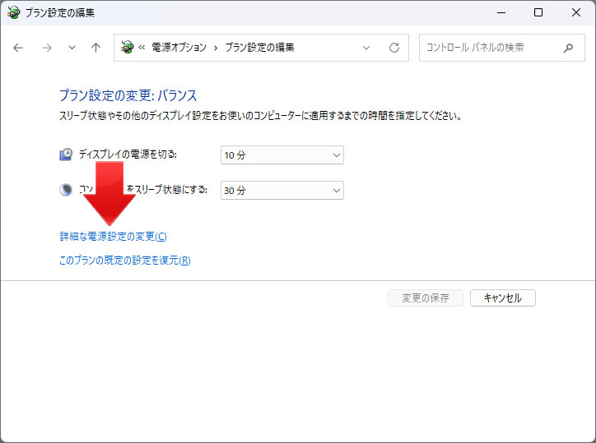Go back using the back arrow

tap(18, 48)
